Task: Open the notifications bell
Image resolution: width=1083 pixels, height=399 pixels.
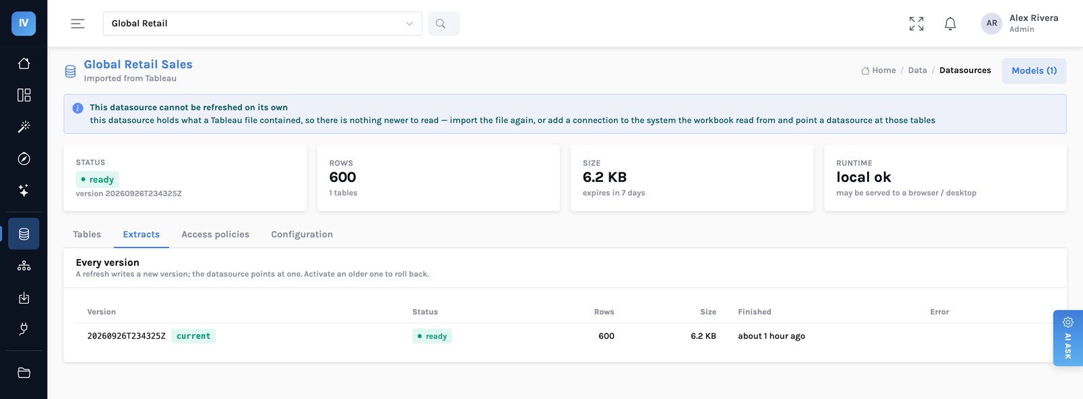Action: tap(950, 24)
